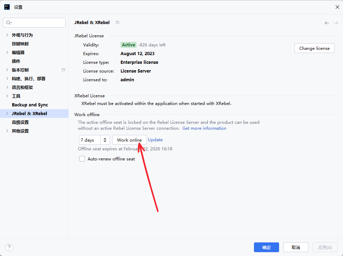This screenshot has height=256, width=343.
Task: Select 插件 in the settings list
Action: 16,61
